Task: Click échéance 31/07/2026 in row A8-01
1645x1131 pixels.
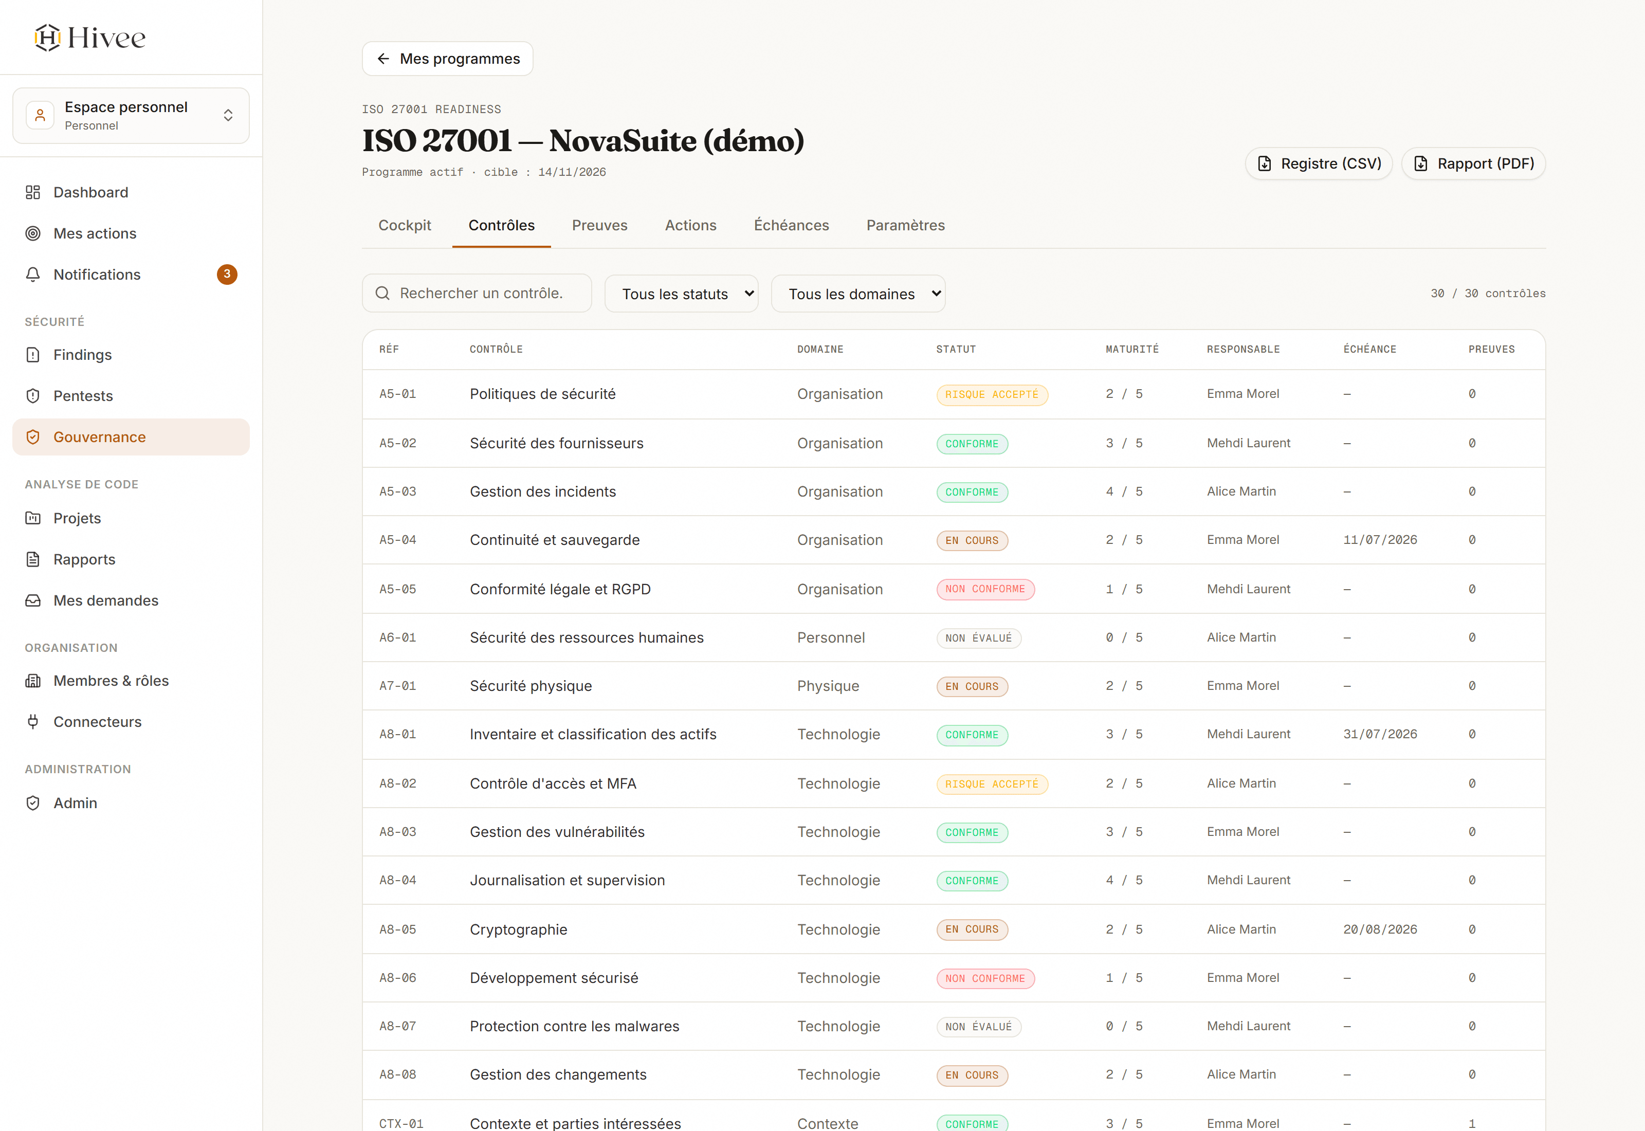Action: pos(1380,734)
